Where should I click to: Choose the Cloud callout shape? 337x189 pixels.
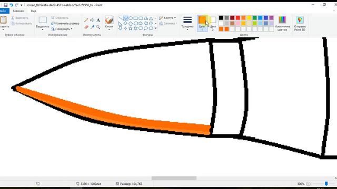(151, 28)
